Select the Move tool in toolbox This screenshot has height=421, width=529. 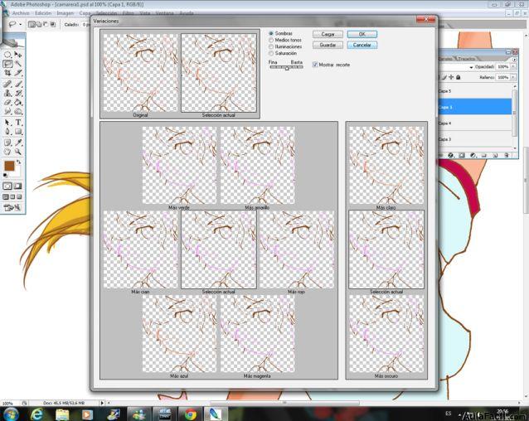18,55
